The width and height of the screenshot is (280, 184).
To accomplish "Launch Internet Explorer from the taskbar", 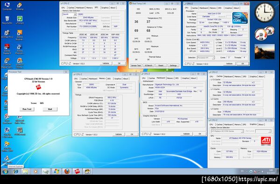I will (x=16, y=171).
